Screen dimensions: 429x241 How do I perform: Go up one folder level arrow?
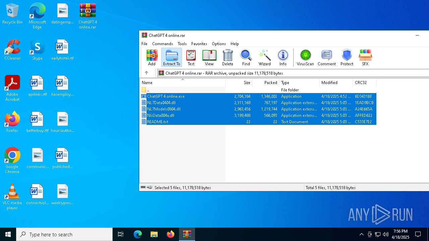(146, 73)
